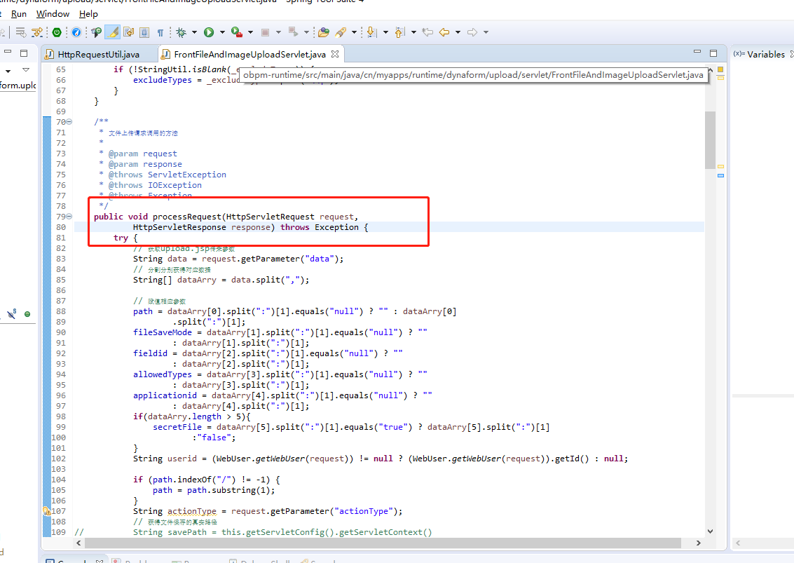The image size is (794, 563).
Task: Click on the actionType variable at line 107
Action: tap(192, 511)
